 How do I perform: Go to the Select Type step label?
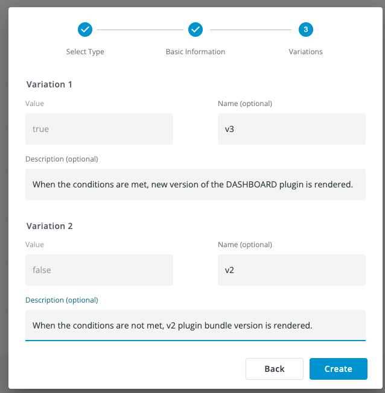pos(85,52)
